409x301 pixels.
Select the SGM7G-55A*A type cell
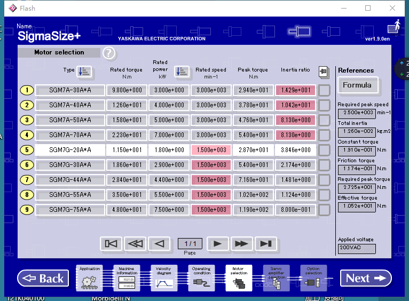pos(70,195)
